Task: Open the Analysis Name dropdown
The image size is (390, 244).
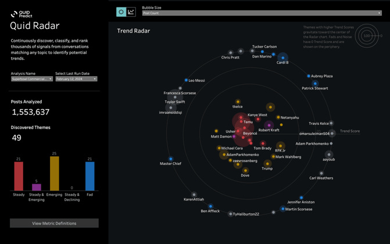Action: pos(32,79)
